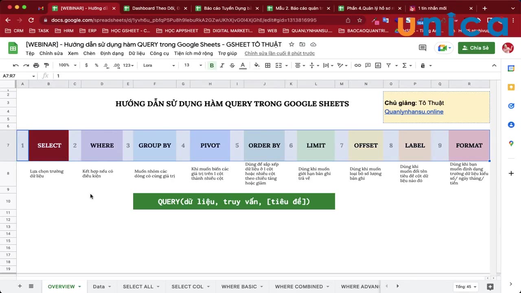
Task: Open Google Tasks side panel icon
Action: (x=511, y=106)
